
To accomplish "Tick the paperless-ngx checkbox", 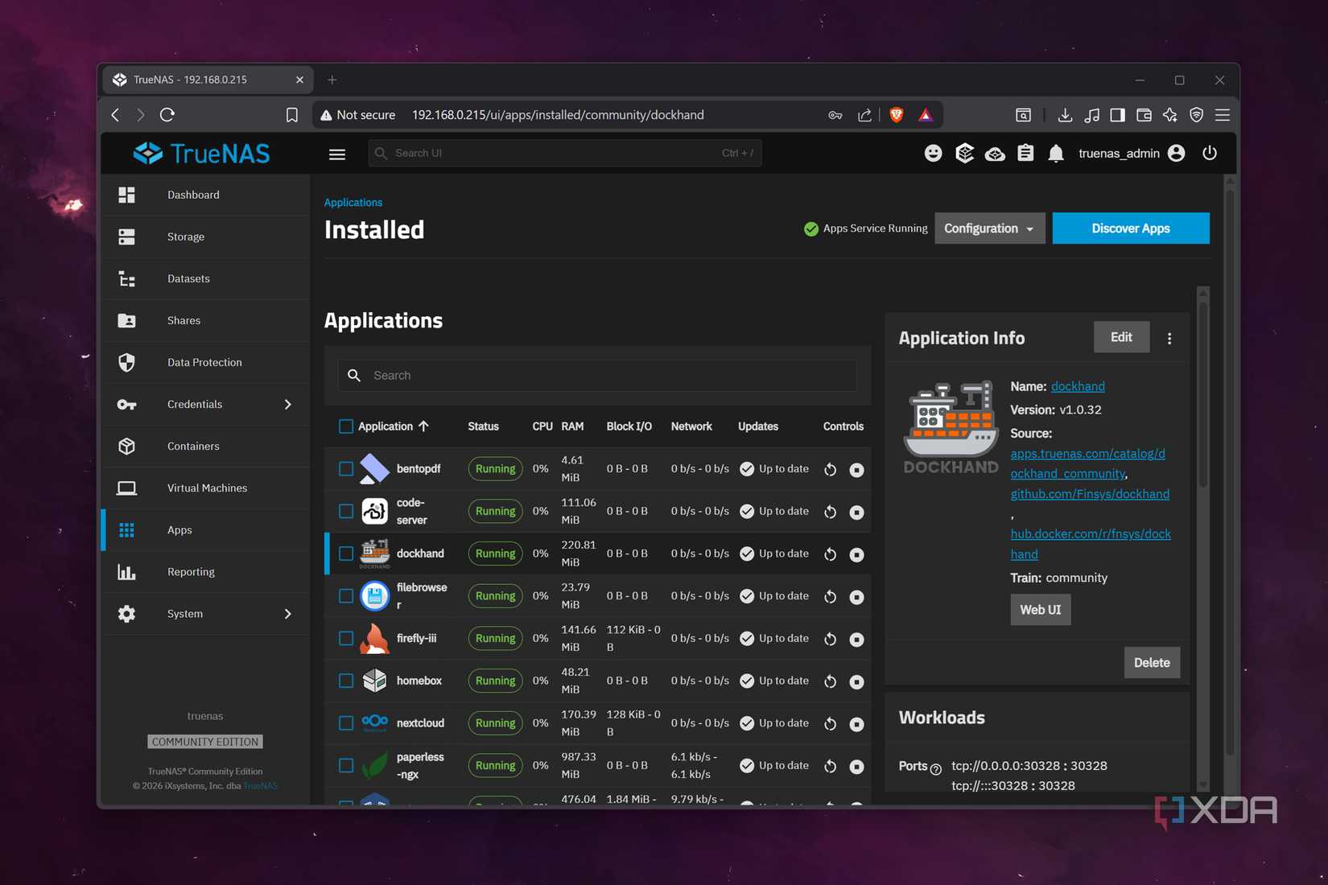I will 346,765.
